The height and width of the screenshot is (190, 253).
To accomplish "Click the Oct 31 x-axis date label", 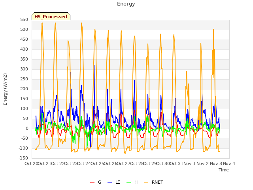I will 177,163.
